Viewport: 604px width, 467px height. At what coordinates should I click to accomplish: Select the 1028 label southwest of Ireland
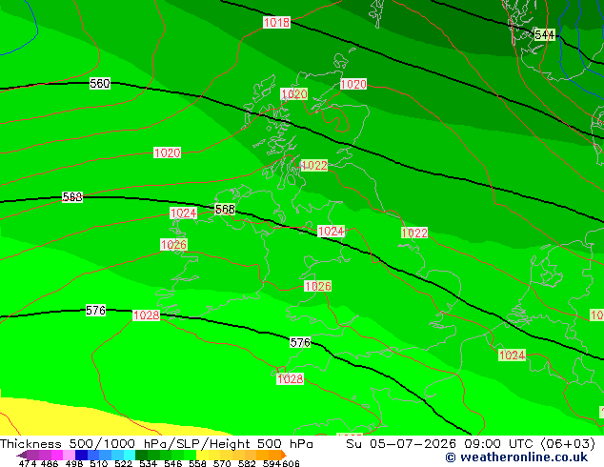pos(147,315)
